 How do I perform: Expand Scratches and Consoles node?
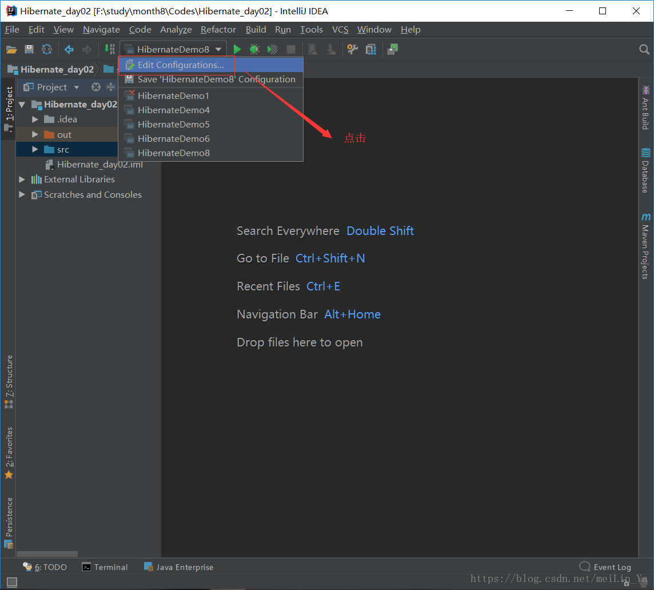(x=22, y=195)
